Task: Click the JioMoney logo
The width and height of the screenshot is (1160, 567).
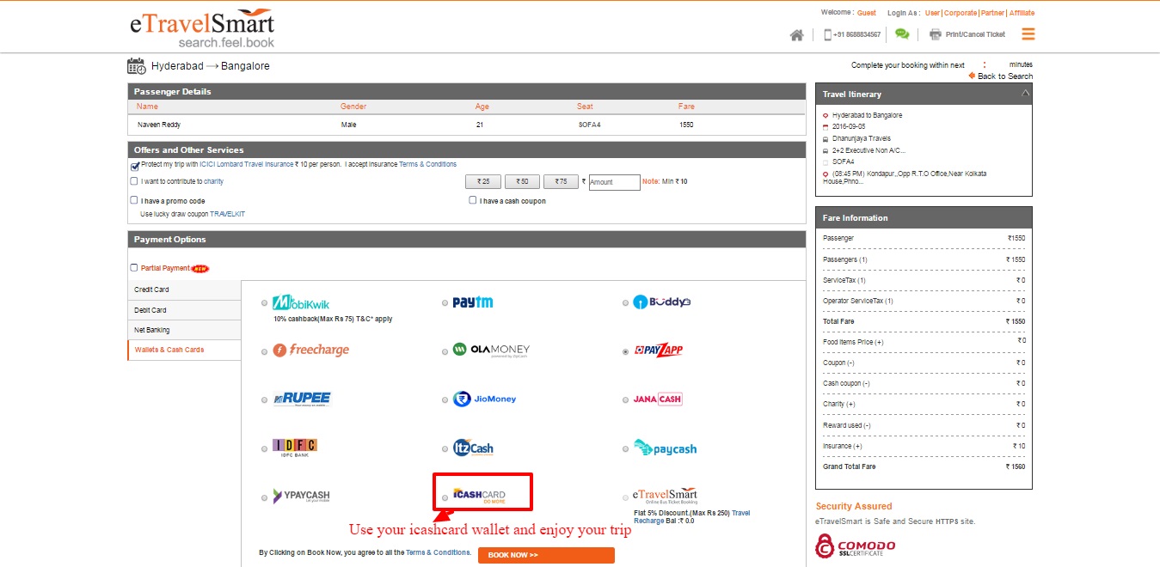Action: [485, 399]
